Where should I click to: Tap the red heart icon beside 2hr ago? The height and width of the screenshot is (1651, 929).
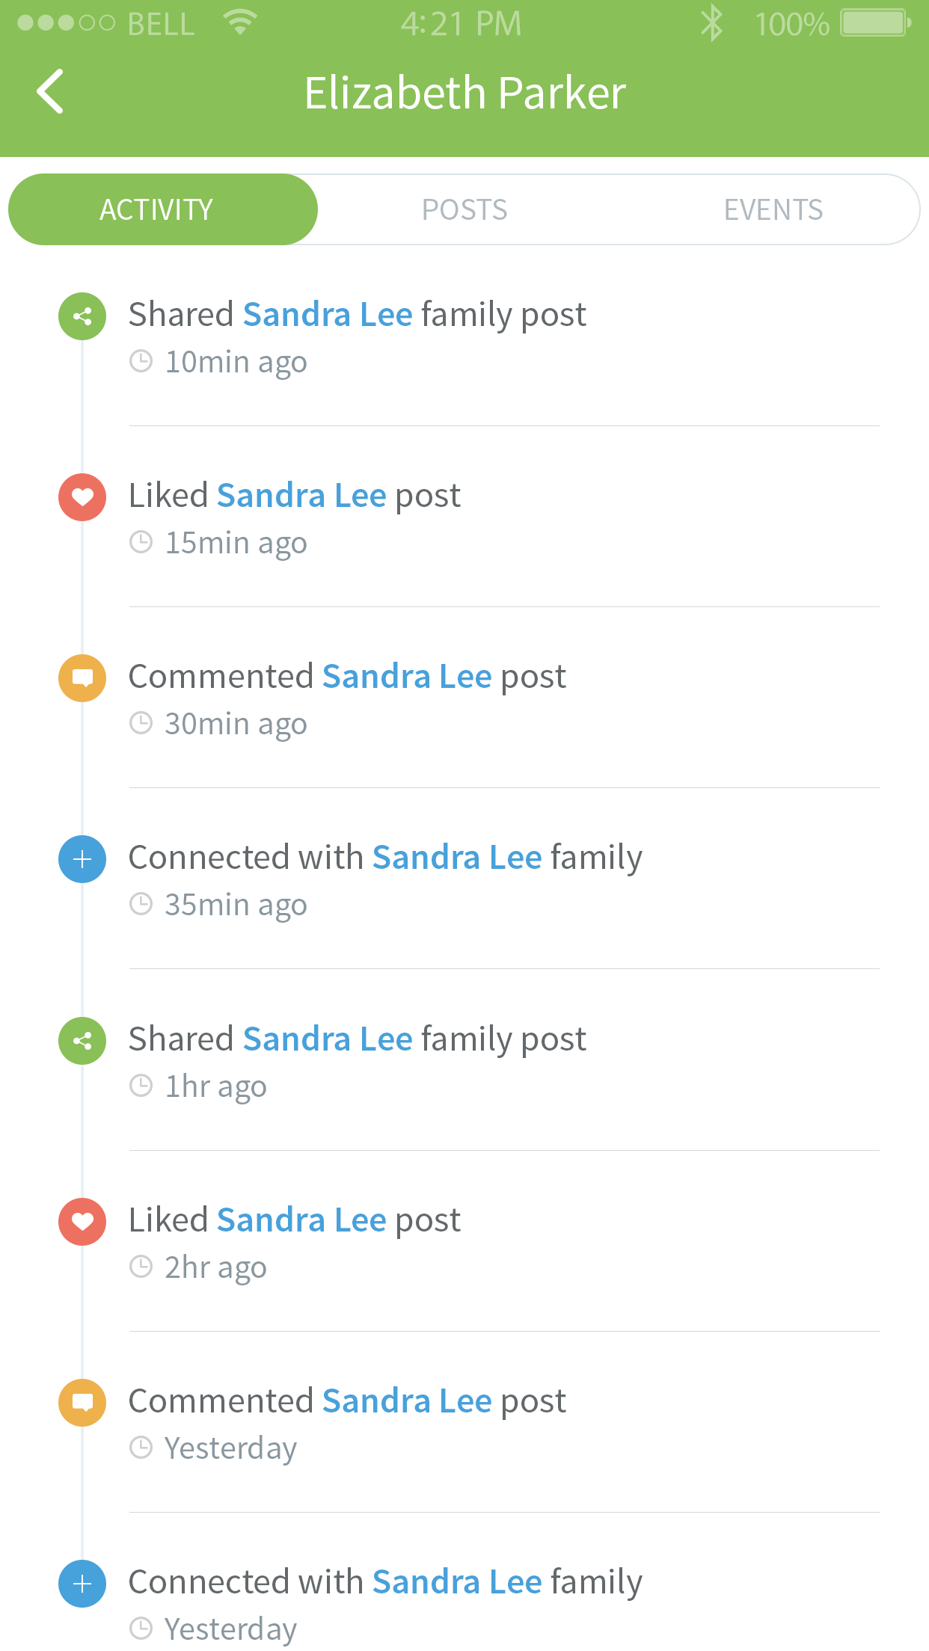[82, 1222]
